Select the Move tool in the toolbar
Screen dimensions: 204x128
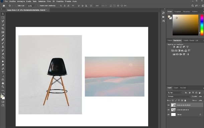[x=3, y=14]
